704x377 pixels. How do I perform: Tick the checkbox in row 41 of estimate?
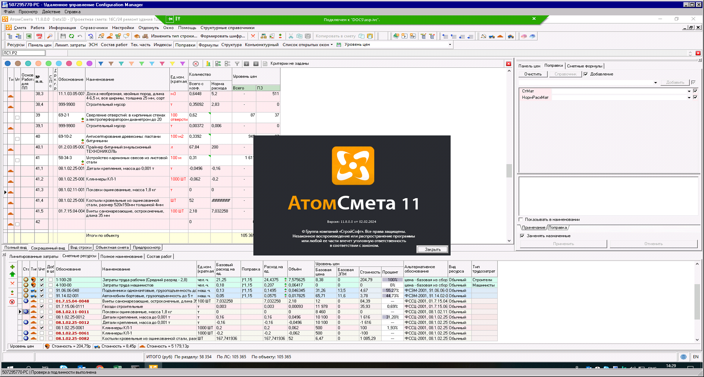(17, 160)
